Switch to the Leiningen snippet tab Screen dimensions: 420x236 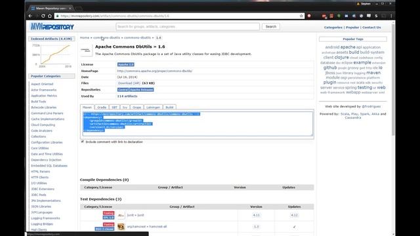(153, 108)
